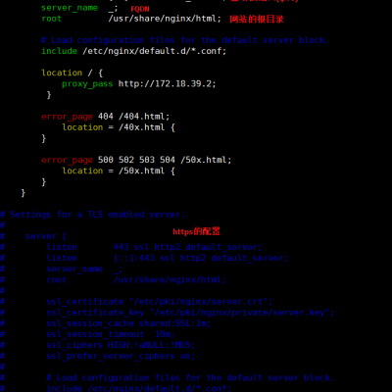
Task: Click the ssl_session_cache shared:SSL:1m line
Action: pyautogui.click(x=128, y=323)
